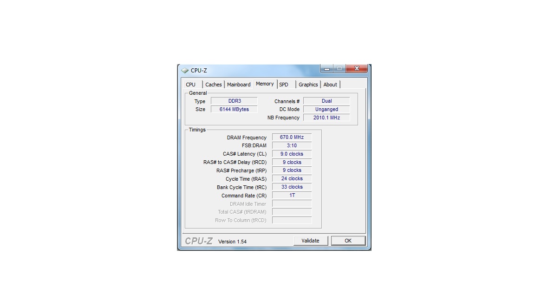
Task: Click the 9.0 clocks CAS Latency value
Action: coord(292,154)
